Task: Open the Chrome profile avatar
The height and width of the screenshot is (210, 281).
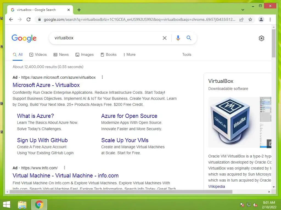Action: coord(261,19)
